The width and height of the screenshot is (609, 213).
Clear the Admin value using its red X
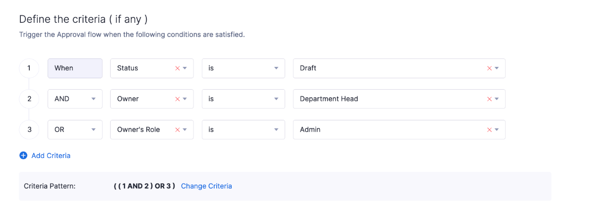coord(489,130)
